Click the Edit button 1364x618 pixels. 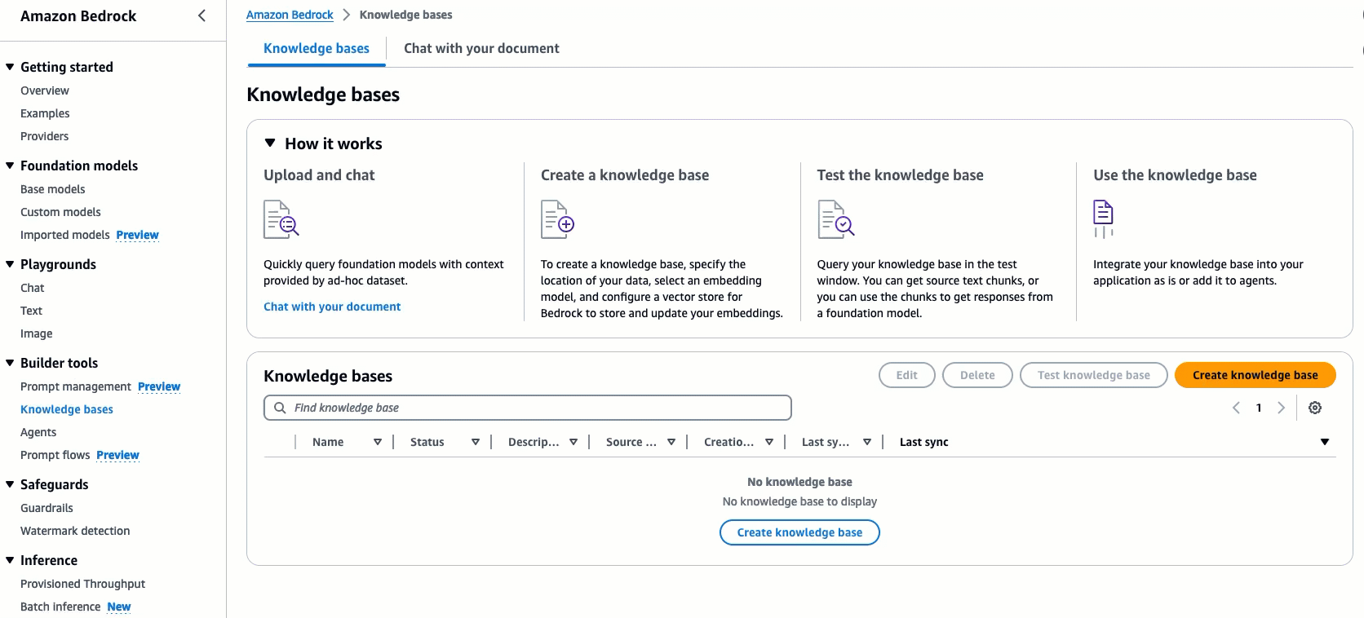point(907,375)
